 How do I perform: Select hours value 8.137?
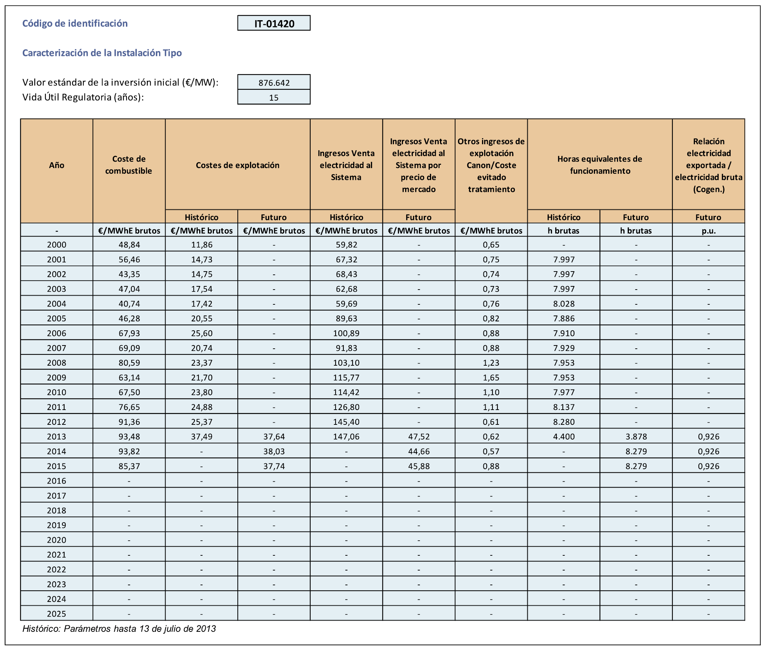tap(564, 407)
